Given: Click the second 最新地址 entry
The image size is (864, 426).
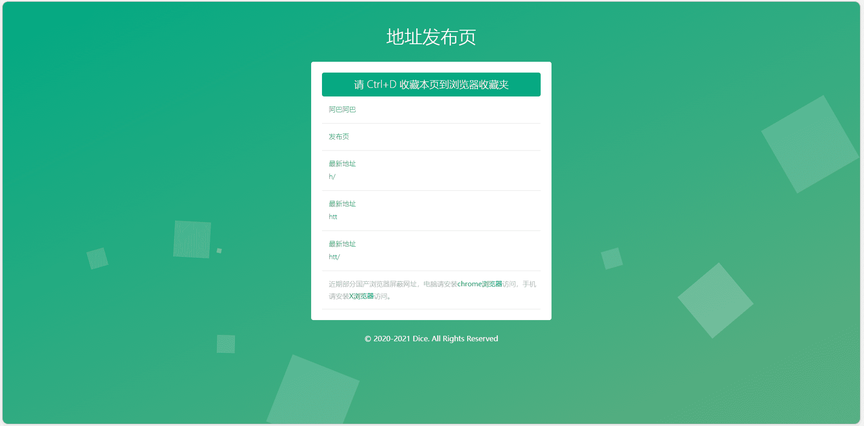Looking at the screenshot, I should (342, 204).
